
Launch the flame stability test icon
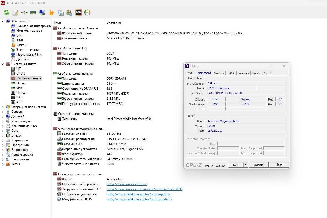point(51,12)
